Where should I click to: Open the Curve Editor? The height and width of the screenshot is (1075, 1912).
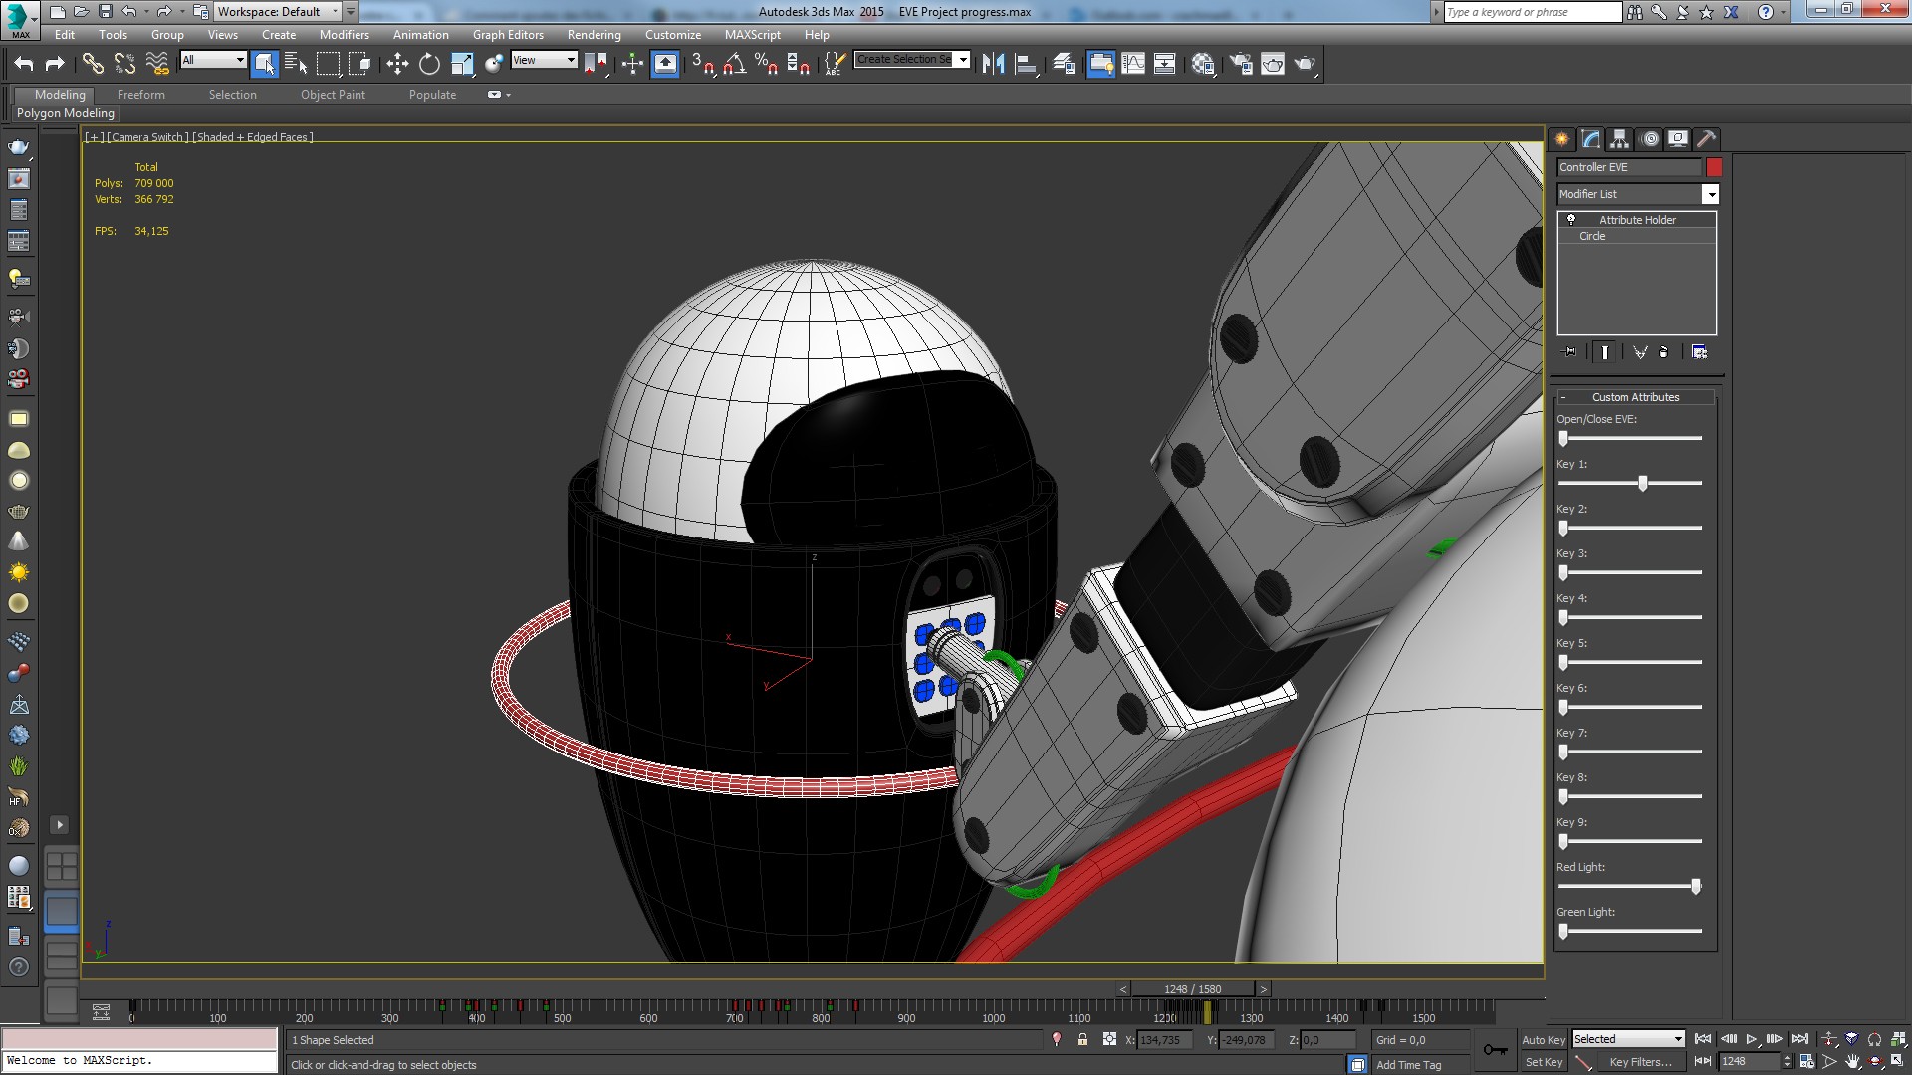(x=1133, y=64)
